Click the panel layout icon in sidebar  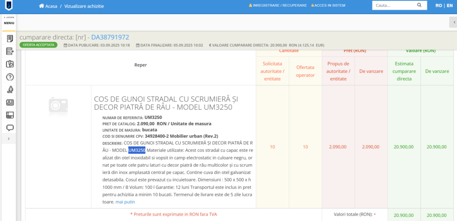tap(9, 115)
